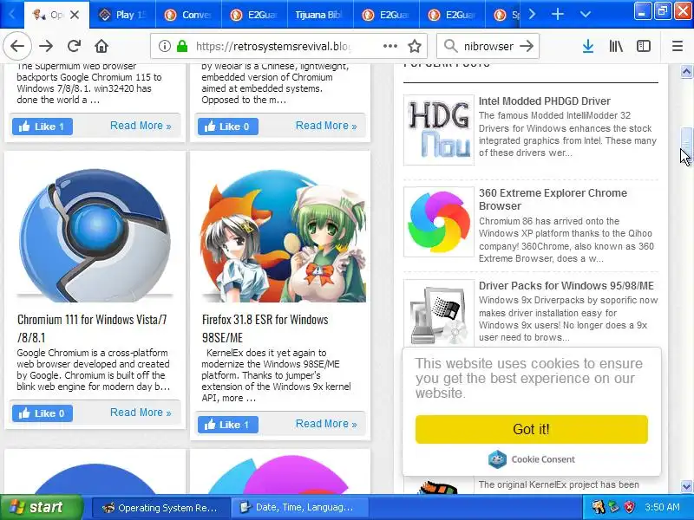Select the rightmost E2Guar tab

[452, 15]
